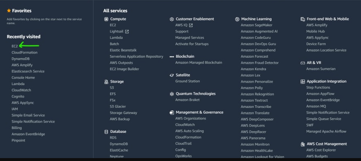Open S3 under Storage

click(112, 88)
